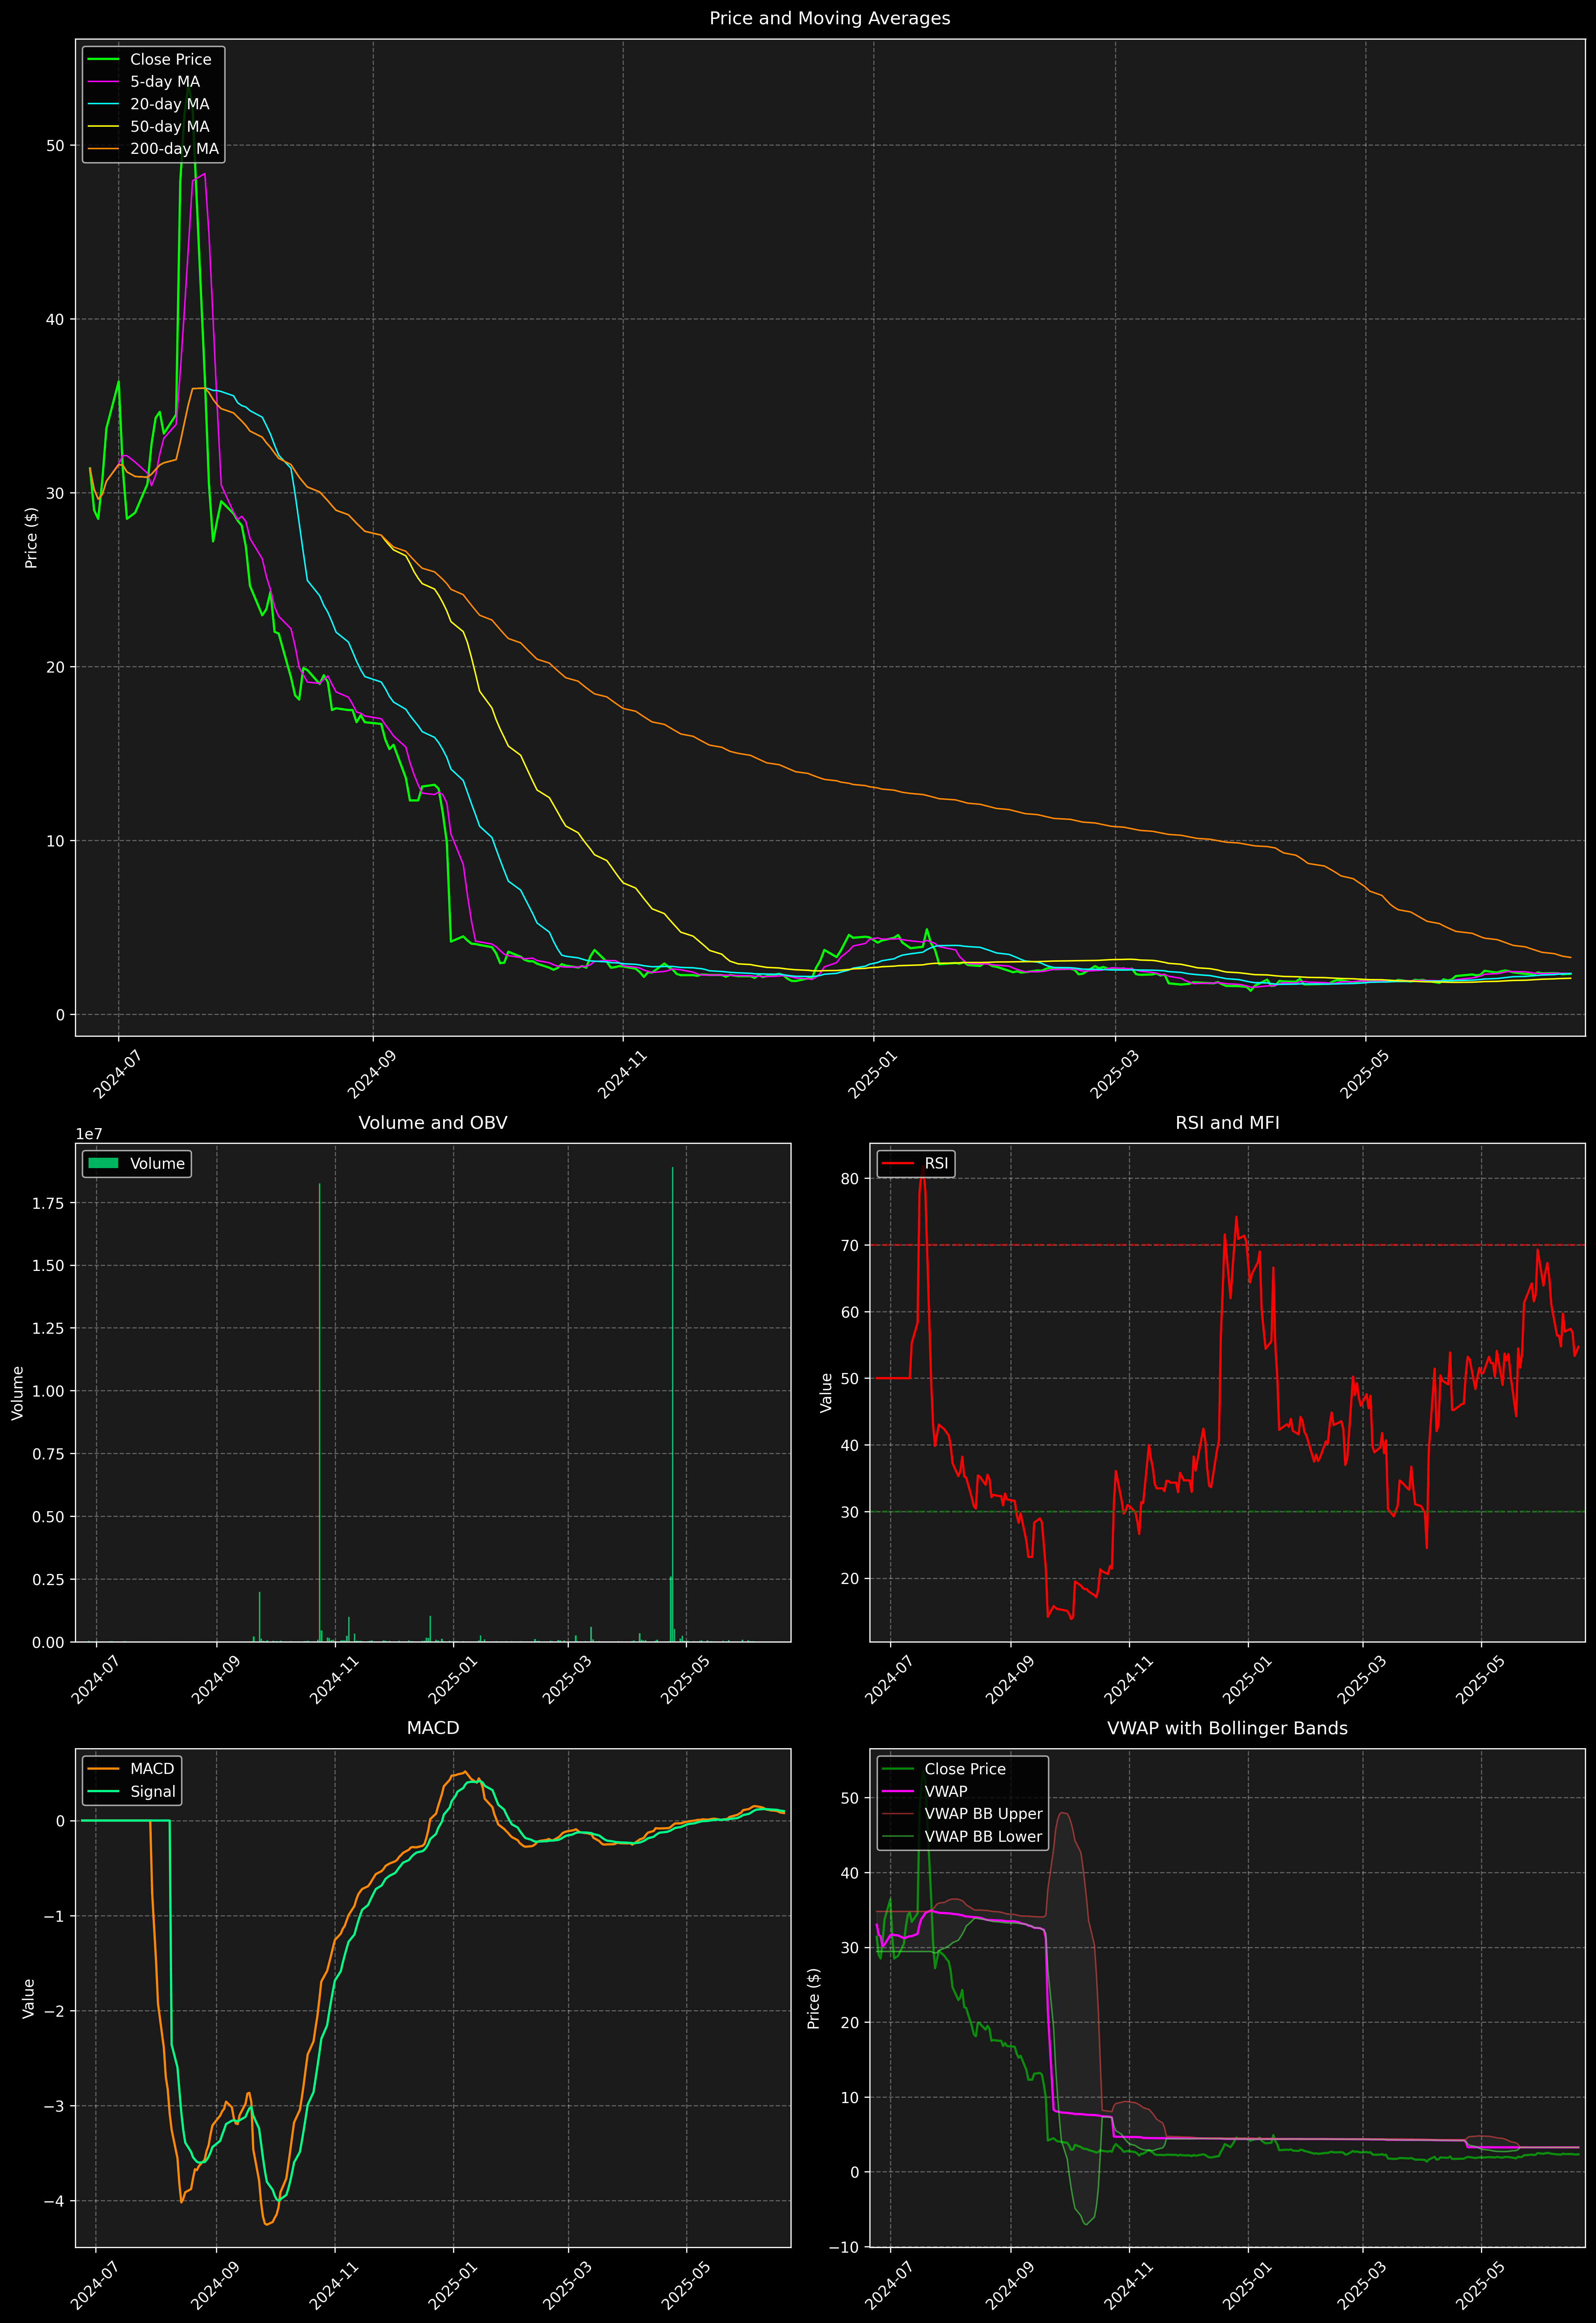This screenshot has height=2323, width=1596.
Task: Click the 'Volume and OBV' chart title
Action: click(433, 1122)
